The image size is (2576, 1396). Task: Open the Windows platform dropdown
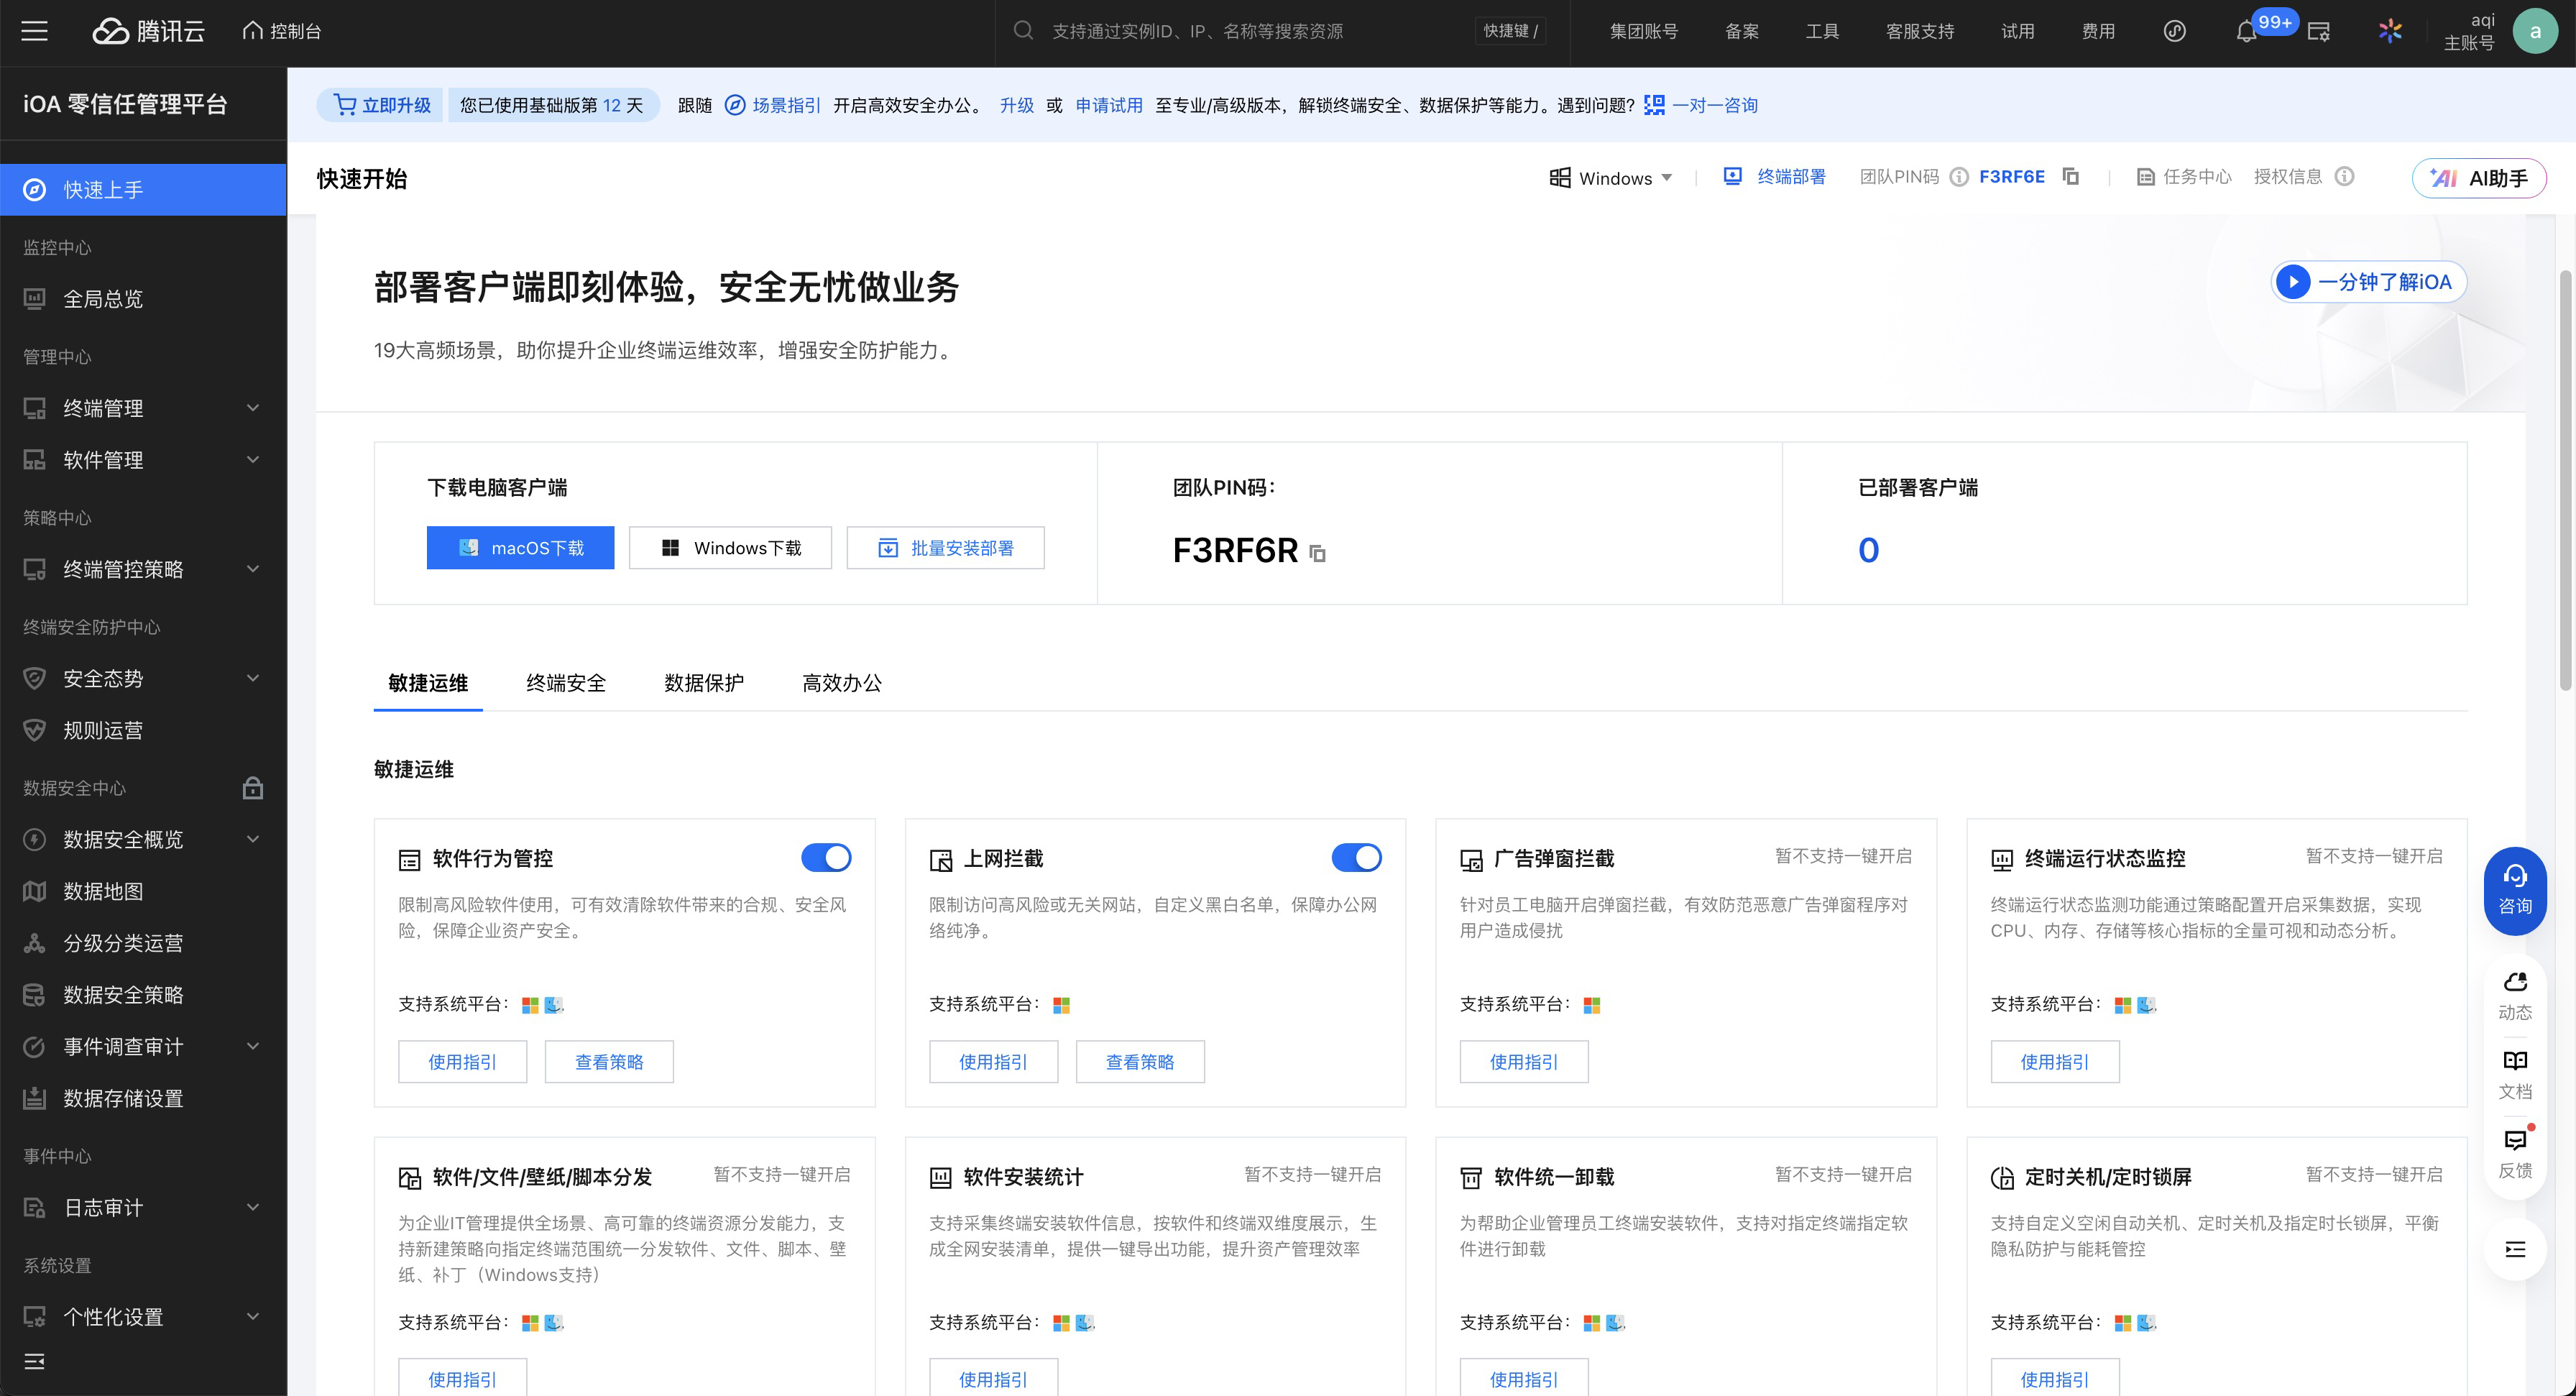tap(1611, 178)
